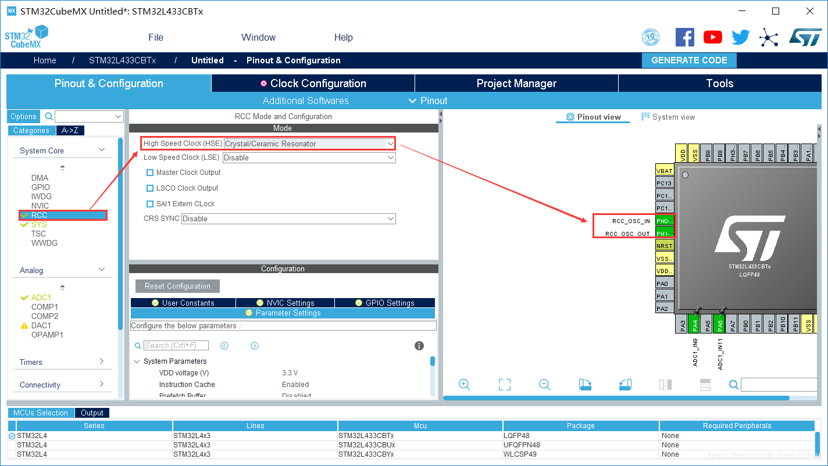Enable LSCO Clock Output checkbox
Image resolution: width=828 pixels, height=466 pixels.
[x=150, y=188]
